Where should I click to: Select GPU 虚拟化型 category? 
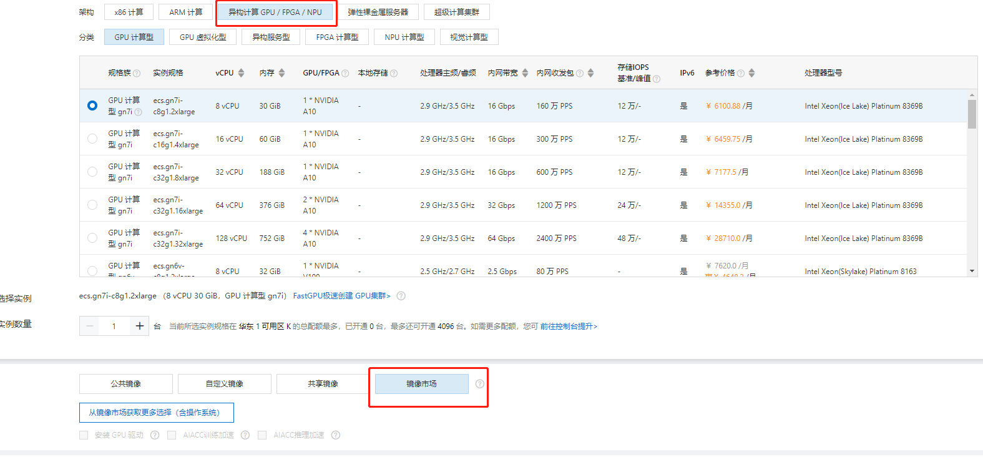[x=203, y=37]
